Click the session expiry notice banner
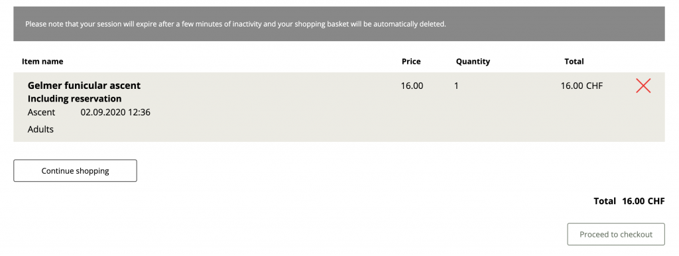Screen dimensions: 679x256 click(339, 24)
